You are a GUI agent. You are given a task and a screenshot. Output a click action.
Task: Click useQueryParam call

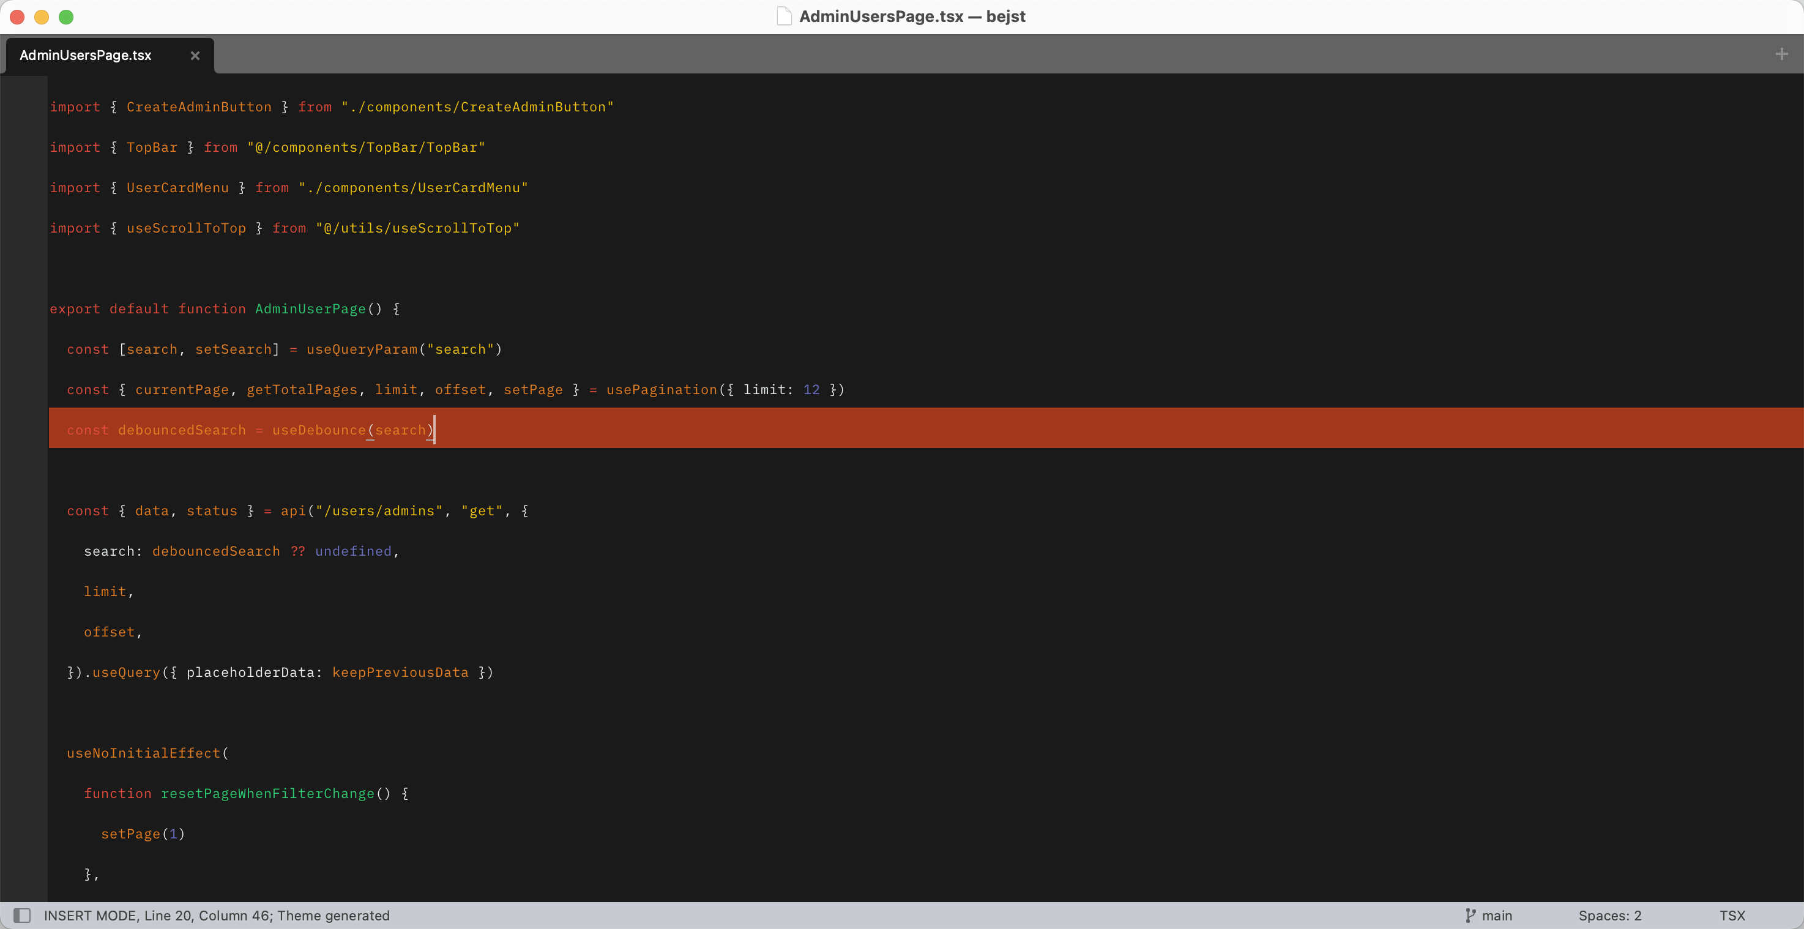(x=362, y=349)
